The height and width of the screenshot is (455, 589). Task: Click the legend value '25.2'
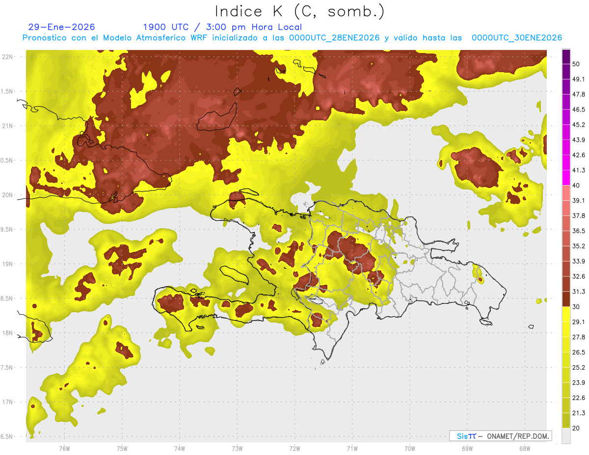(579, 368)
